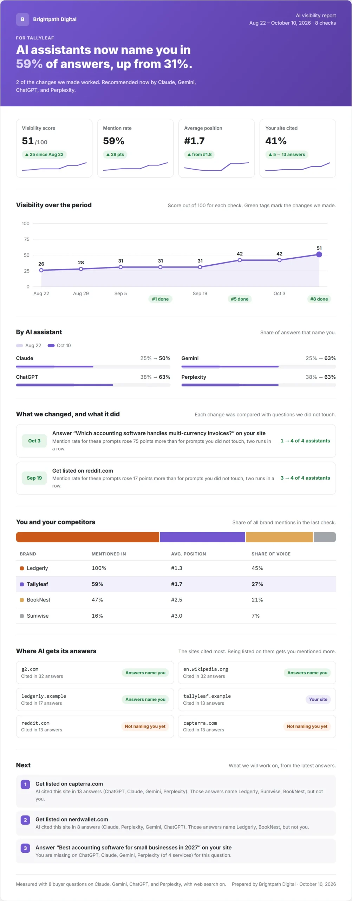Click the '5 → 13 answers' badge
Viewport: 352px width, 901px height.
click(x=287, y=155)
